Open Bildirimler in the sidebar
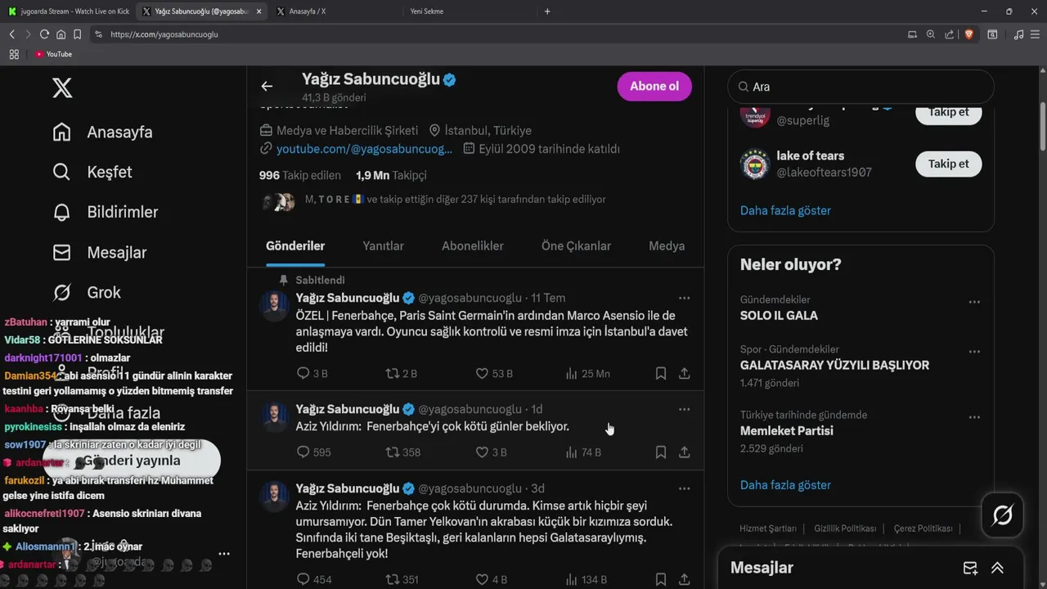The width and height of the screenshot is (1047, 589). [105, 212]
